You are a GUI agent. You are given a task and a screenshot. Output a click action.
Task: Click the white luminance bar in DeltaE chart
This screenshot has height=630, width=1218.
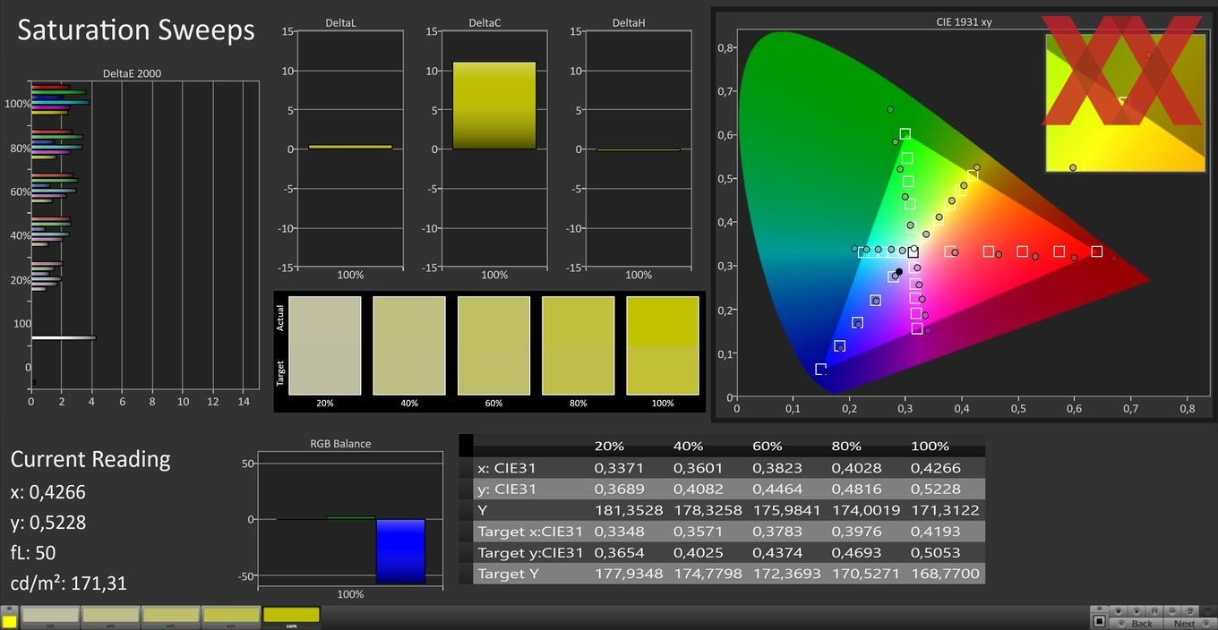click(64, 337)
